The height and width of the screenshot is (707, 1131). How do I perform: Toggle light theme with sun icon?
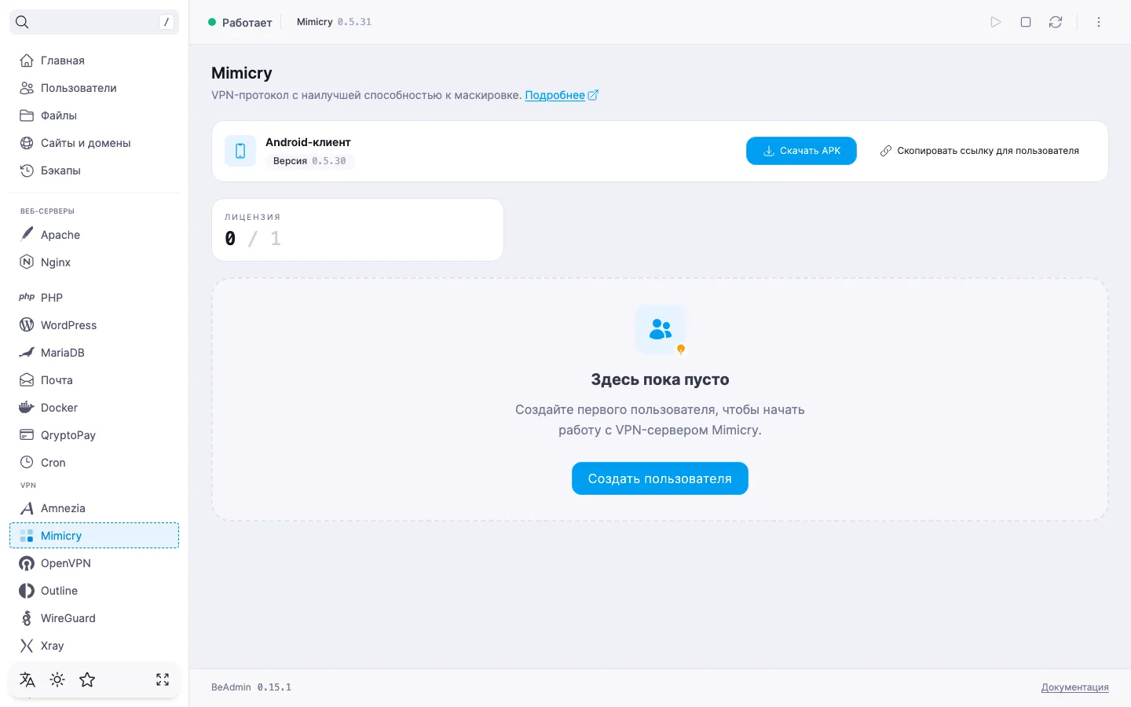57,680
